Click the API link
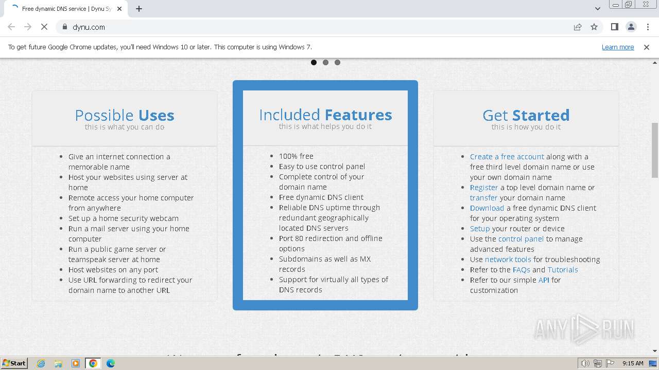This screenshot has width=659, height=370. click(544, 280)
